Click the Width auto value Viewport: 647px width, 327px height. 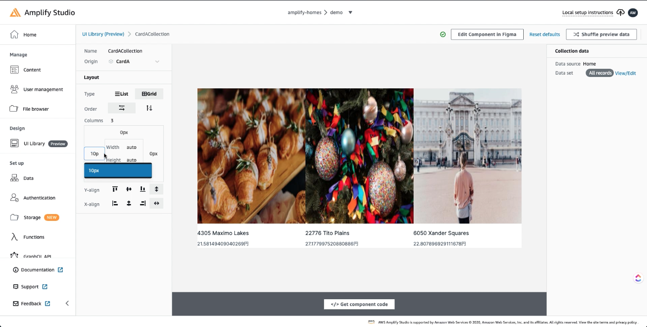click(131, 147)
